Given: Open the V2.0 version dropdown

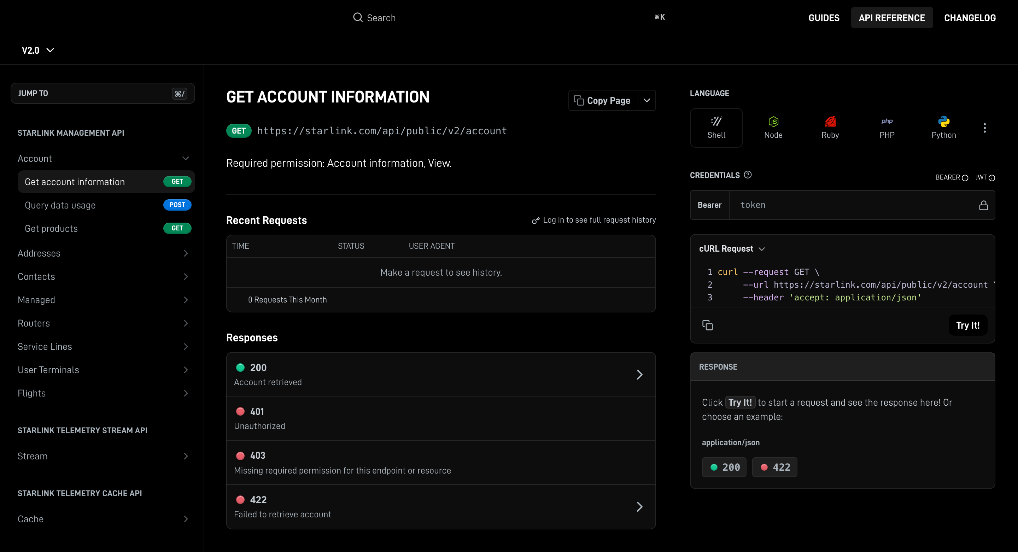Looking at the screenshot, I should (x=38, y=50).
